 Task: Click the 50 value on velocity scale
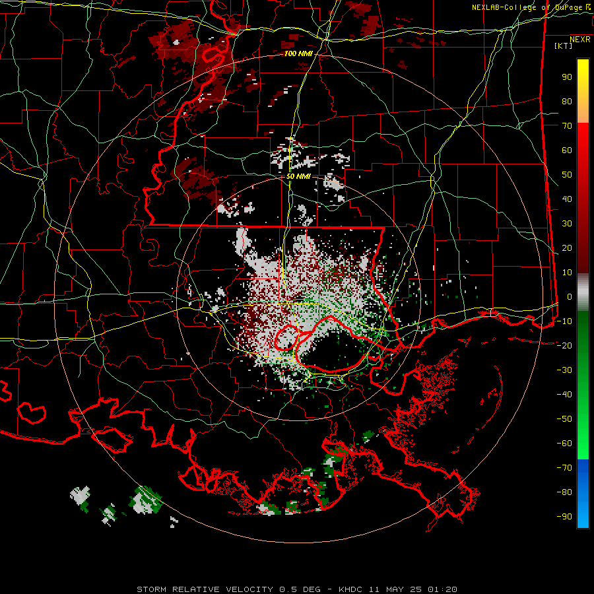point(567,175)
